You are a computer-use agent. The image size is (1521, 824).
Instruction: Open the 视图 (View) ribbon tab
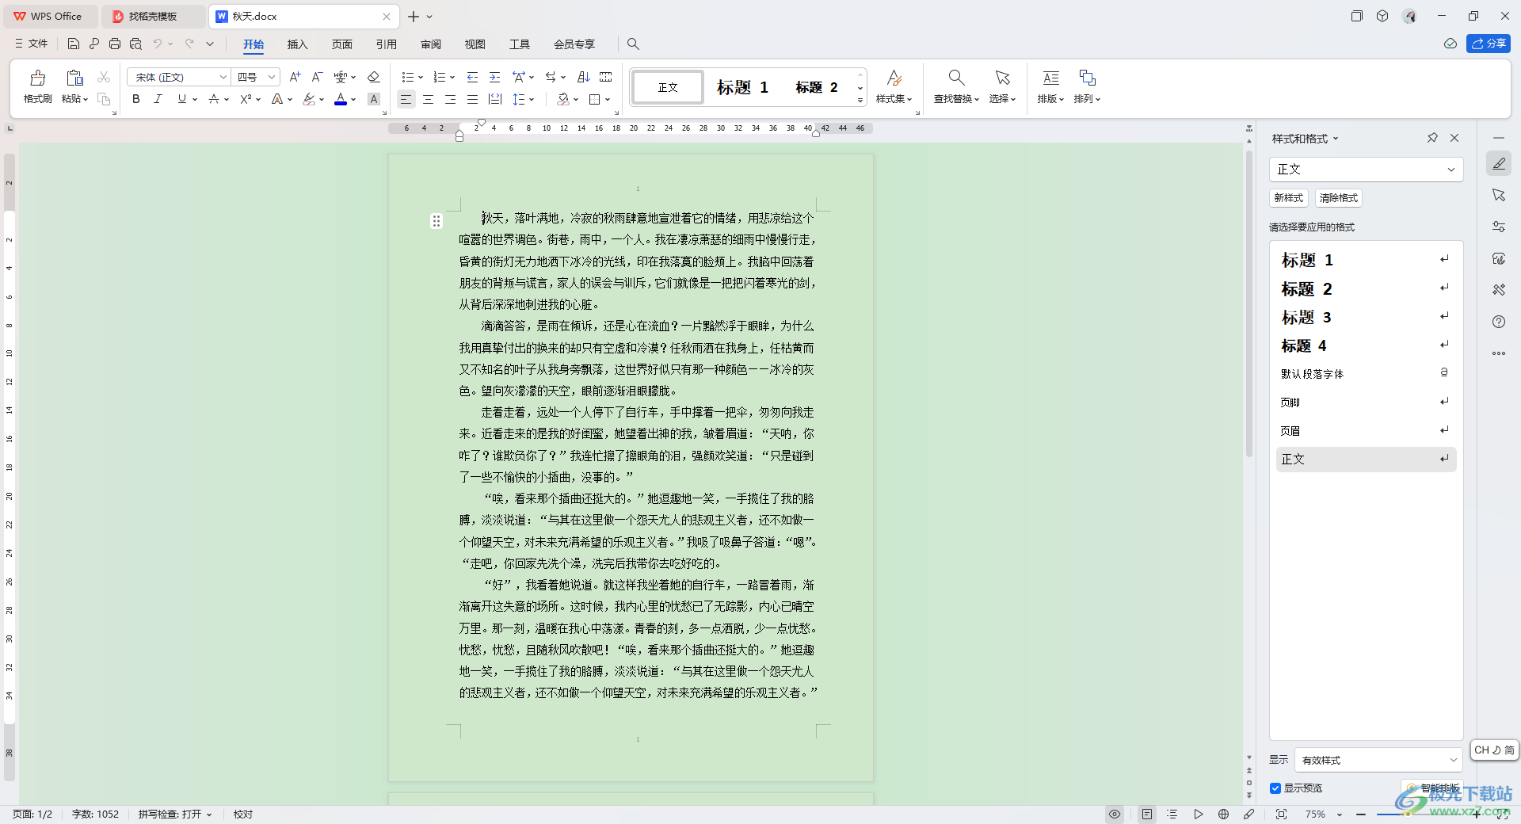tap(475, 44)
